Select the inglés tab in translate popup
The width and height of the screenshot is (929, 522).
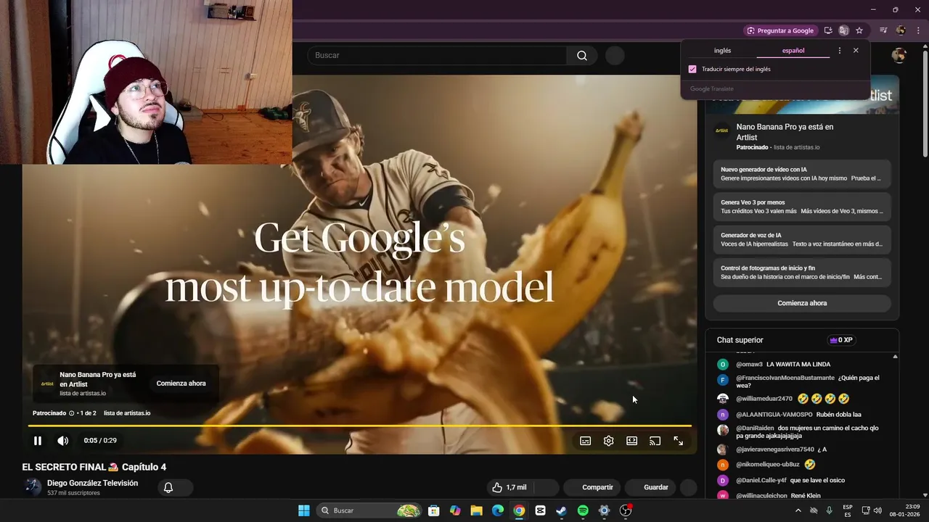click(x=722, y=51)
